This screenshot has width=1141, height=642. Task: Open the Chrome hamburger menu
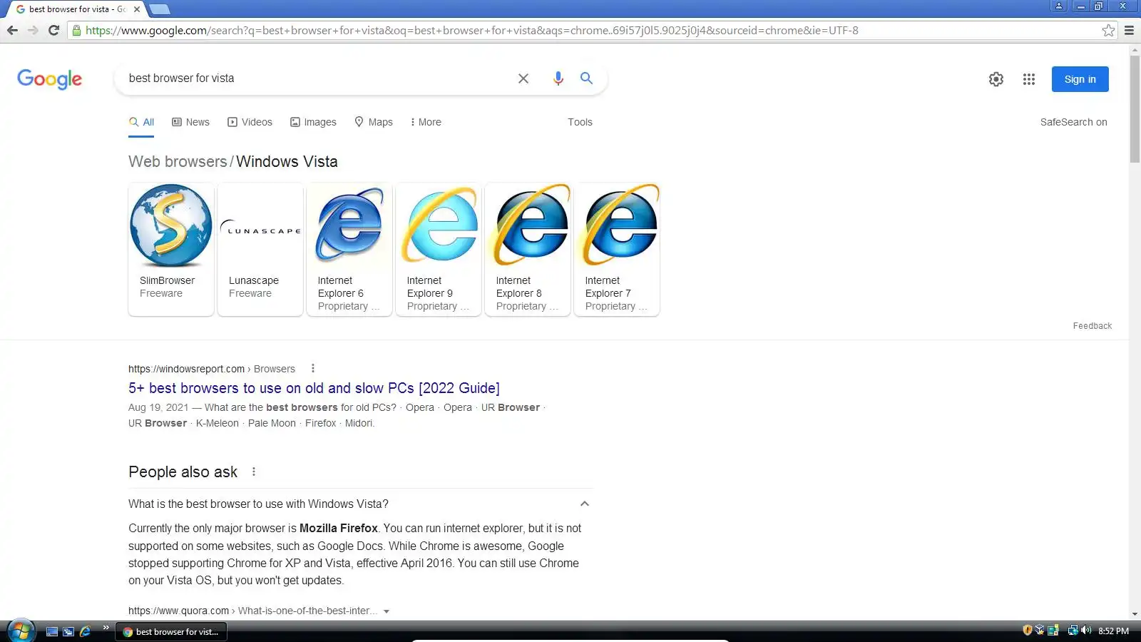coord(1129,30)
